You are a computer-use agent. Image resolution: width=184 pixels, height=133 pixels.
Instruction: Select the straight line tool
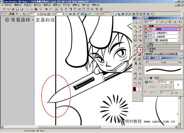point(135,68)
